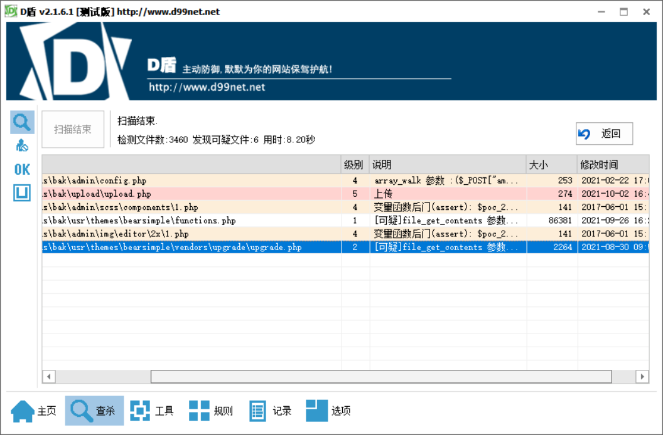This screenshot has width=663, height=435.
Task: Click size value 274
Action: click(565, 194)
